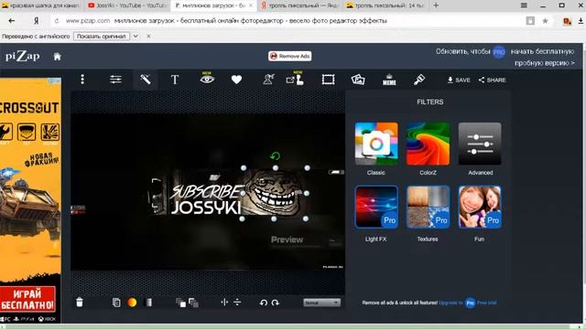This screenshot has height=329, width=586.
Task: Select the troll face image on canvas
Action: coord(275,193)
